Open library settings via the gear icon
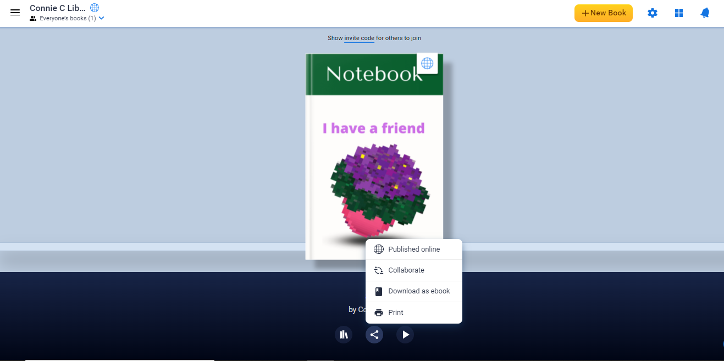This screenshot has height=361, width=724. (x=652, y=13)
